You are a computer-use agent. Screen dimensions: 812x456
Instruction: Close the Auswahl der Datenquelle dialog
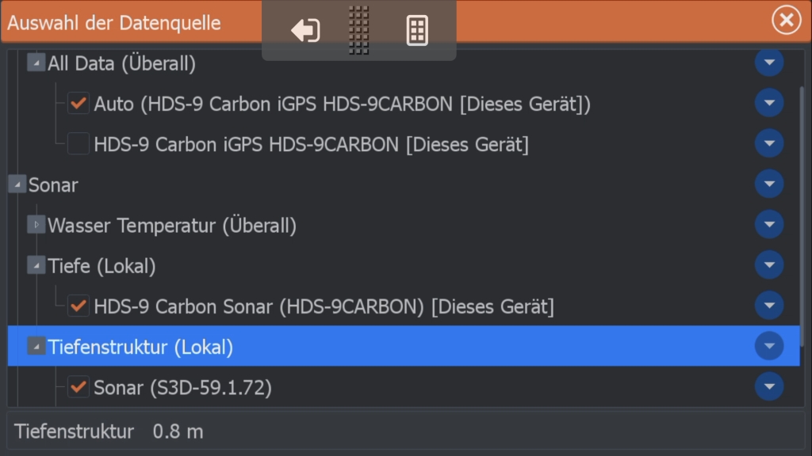(x=786, y=21)
